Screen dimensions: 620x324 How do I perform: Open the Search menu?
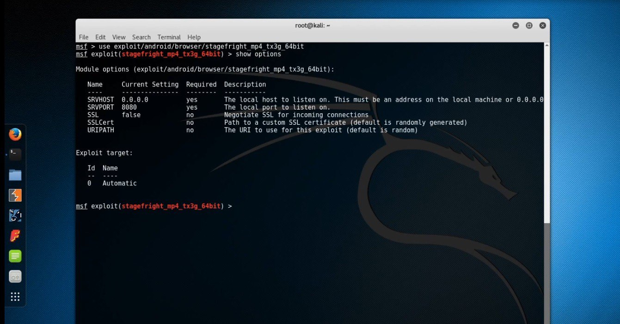coord(141,37)
